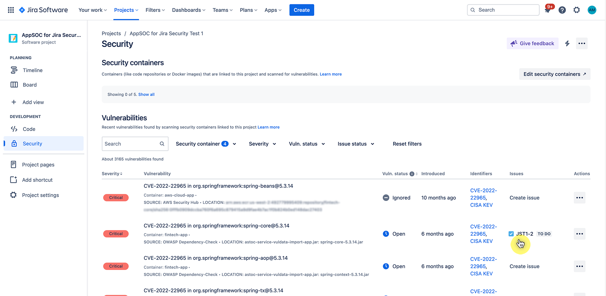Click the Critical badge for spring-beans
Viewport: 606px width, 296px height.
tap(116, 198)
